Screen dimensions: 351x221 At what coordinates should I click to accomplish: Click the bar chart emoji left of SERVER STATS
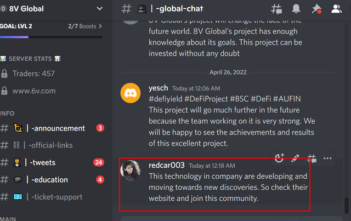point(3,59)
